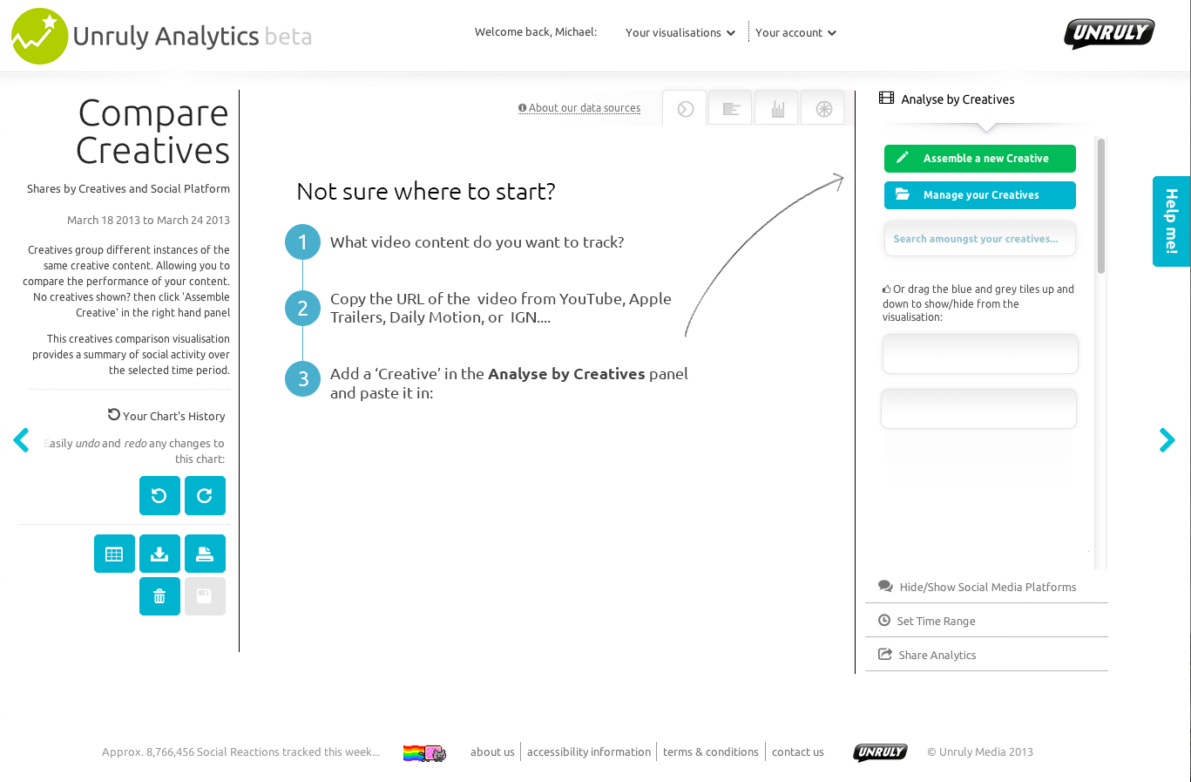Image resolution: width=1191 pixels, height=782 pixels.
Task: Switch to the horizontal bar chart tab
Action: click(x=730, y=109)
